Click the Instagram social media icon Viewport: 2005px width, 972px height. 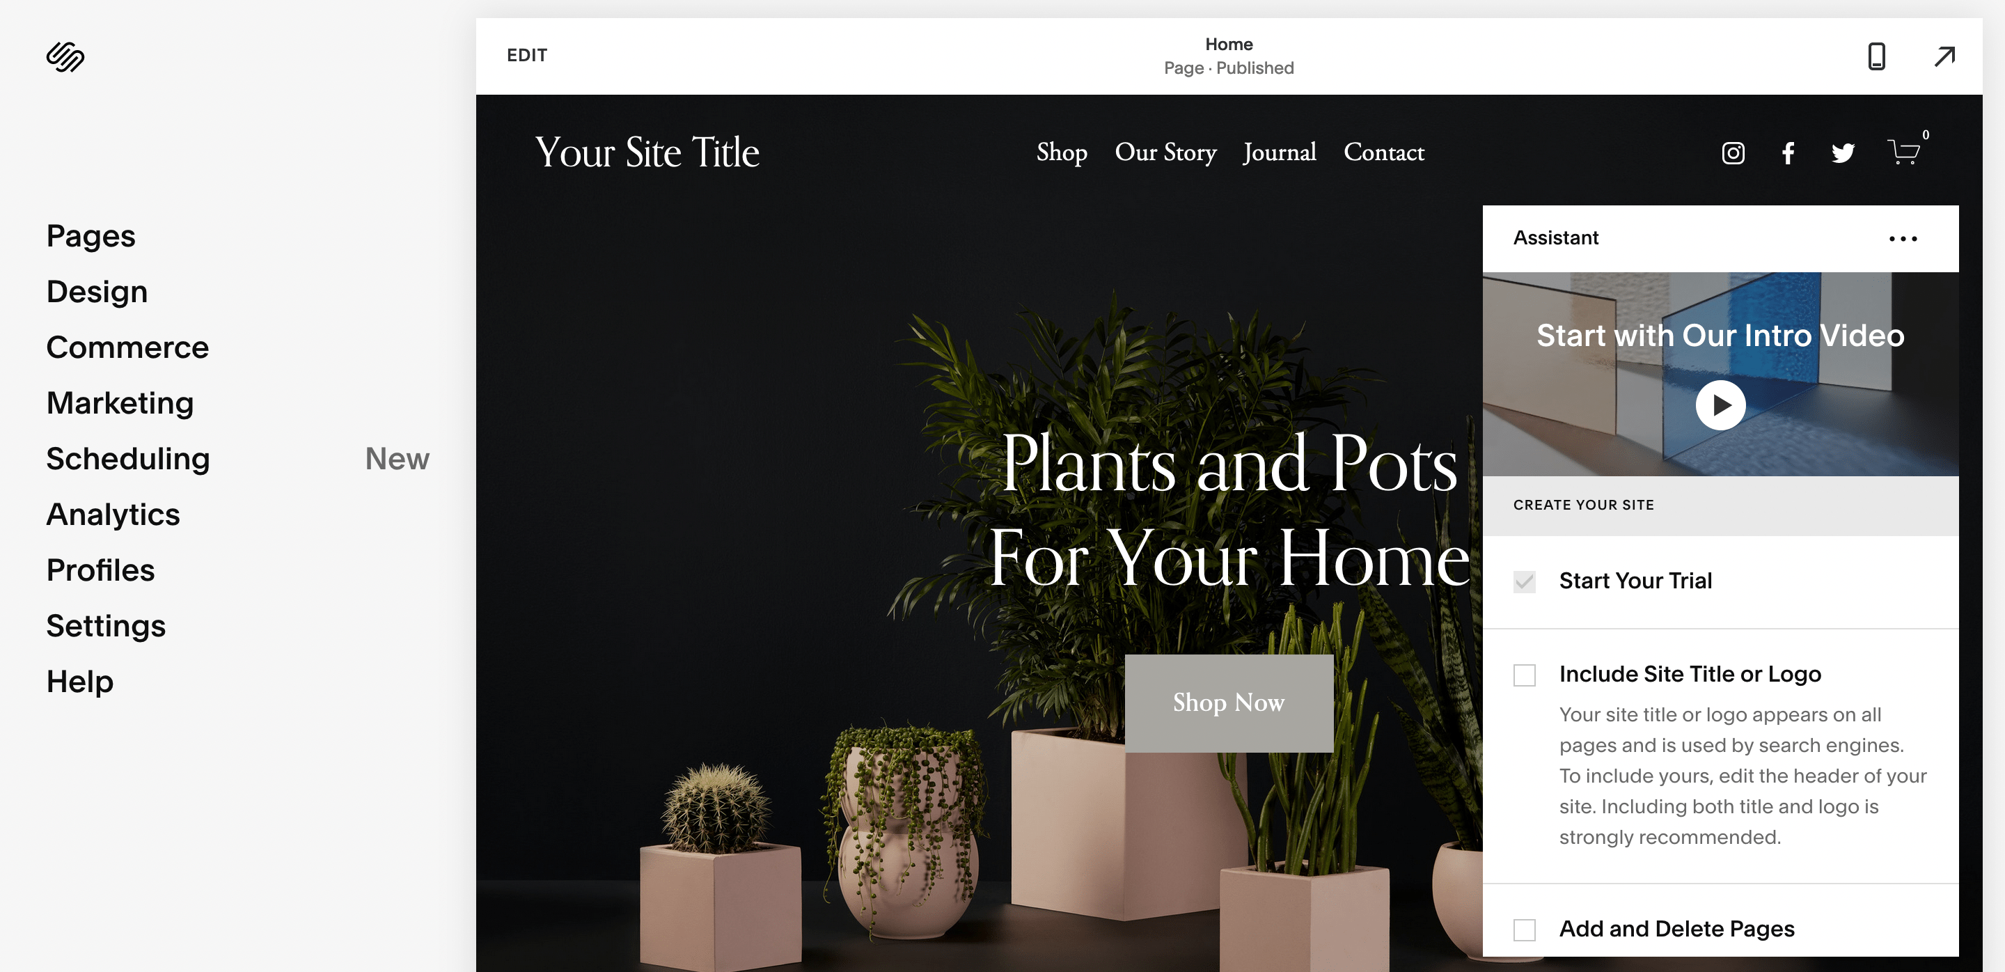coord(1734,151)
